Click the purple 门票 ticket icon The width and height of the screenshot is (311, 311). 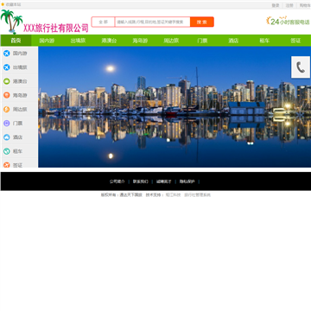7,124
